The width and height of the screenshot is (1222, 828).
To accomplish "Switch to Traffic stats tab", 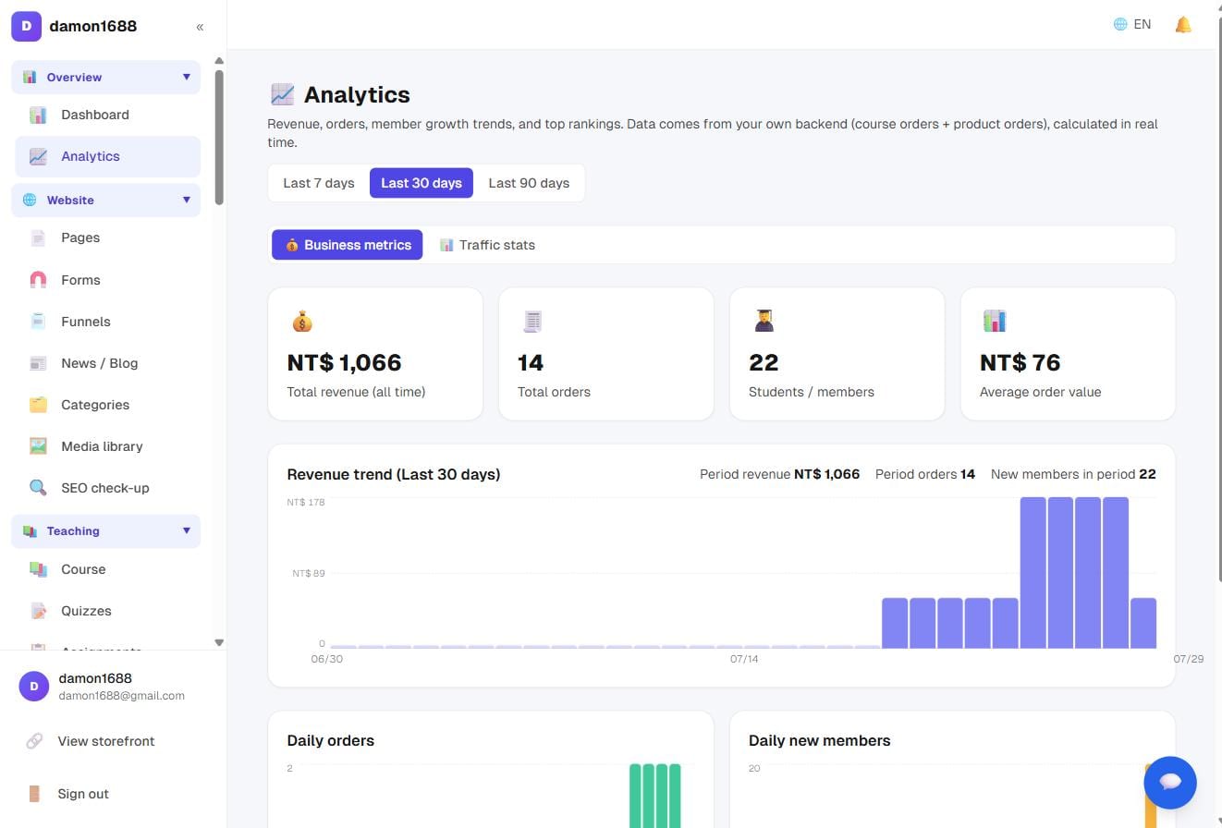I will 487,245.
